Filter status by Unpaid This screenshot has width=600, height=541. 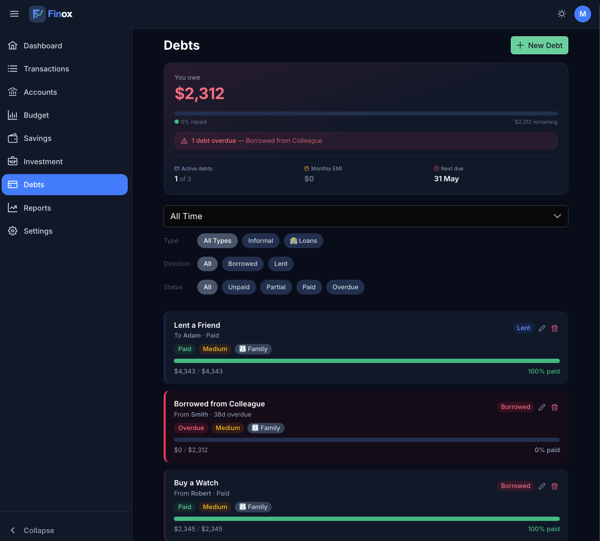point(239,287)
